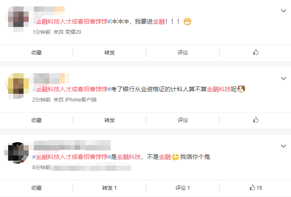Like the second post about 银行从业资格证
The image size is (291, 197).
pyautogui.click(x=256, y=120)
